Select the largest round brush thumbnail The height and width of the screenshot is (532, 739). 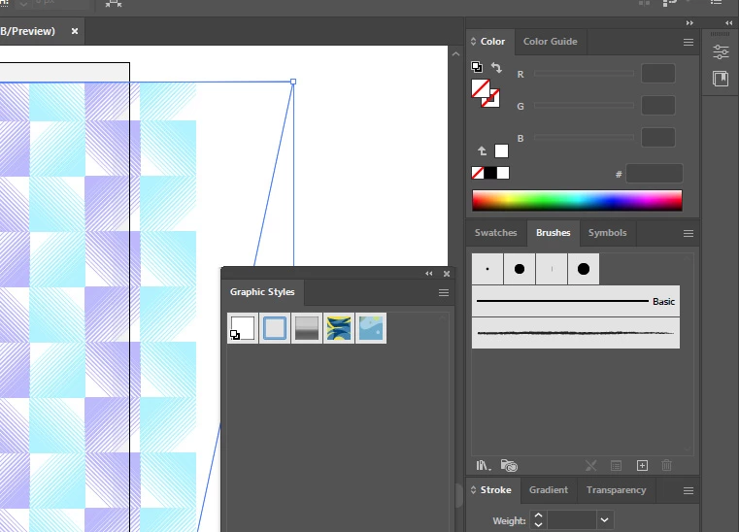tap(584, 269)
